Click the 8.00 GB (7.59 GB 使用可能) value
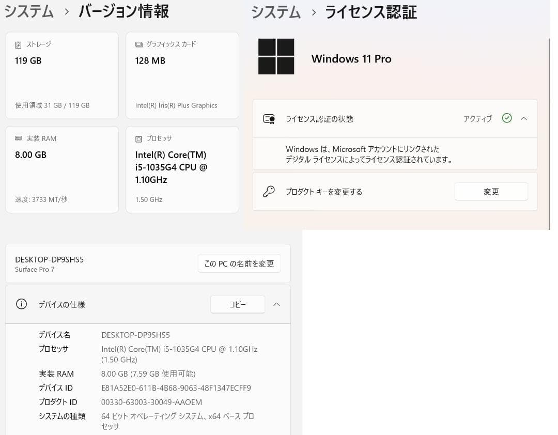558x435 pixels. point(148,374)
